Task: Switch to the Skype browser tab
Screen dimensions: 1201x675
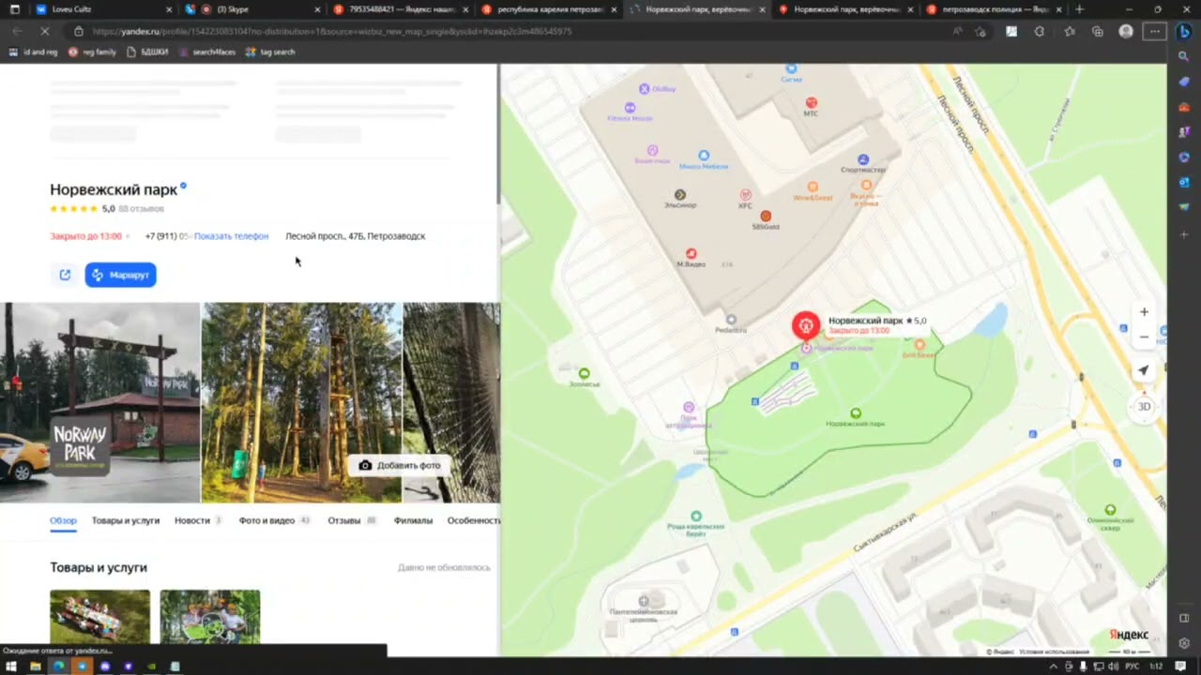Action: tap(251, 9)
